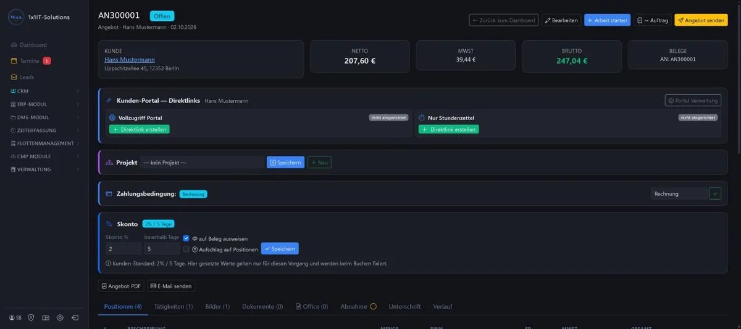Screen dimensions: 741x329
Task: Click globe icon next to Vollzugriff Portal
Action: click(x=112, y=118)
